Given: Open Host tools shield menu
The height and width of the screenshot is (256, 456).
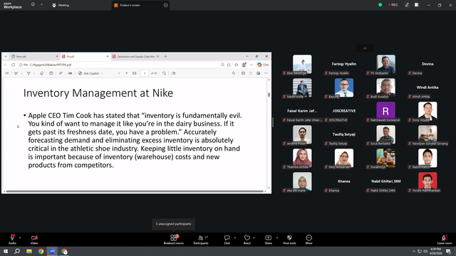Looking at the screenshot, I should 289,239.
